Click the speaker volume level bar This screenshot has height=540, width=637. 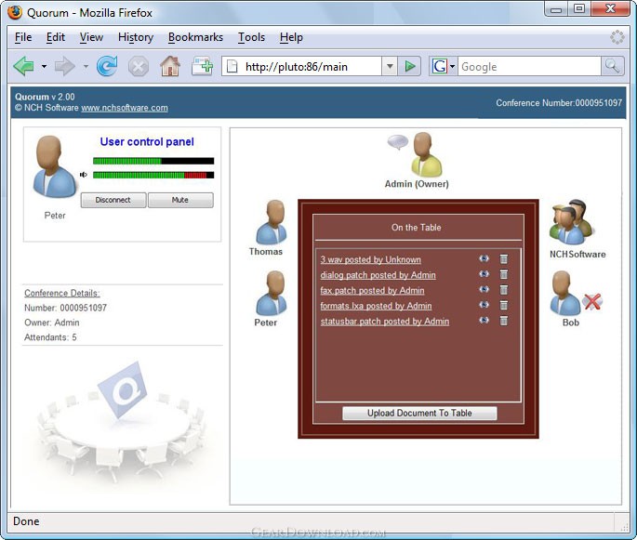coord(153,175)
